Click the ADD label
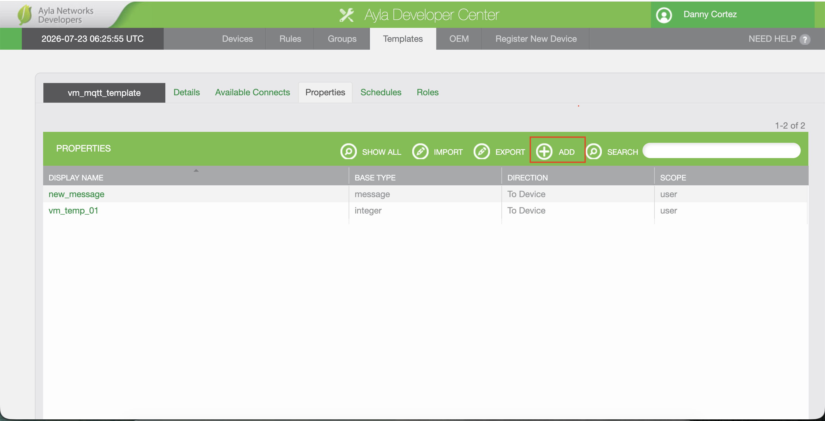Viewport: 825px width, 421px height. pos(566,152)
